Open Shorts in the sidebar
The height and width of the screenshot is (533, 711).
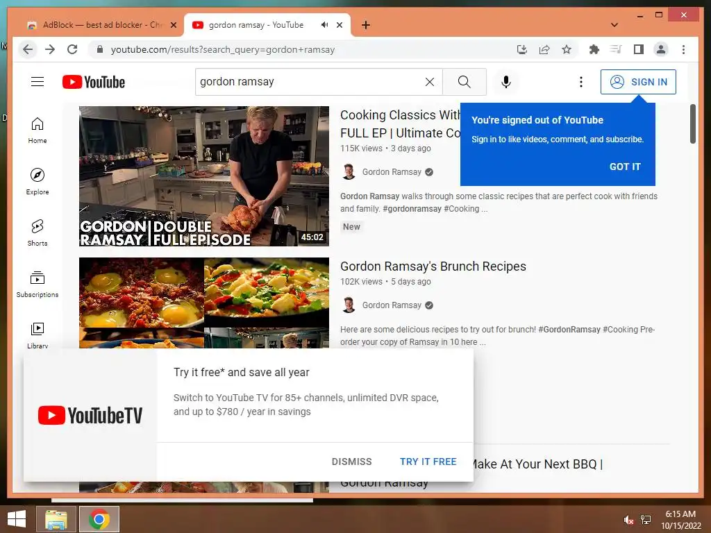[x=37, y=233]
